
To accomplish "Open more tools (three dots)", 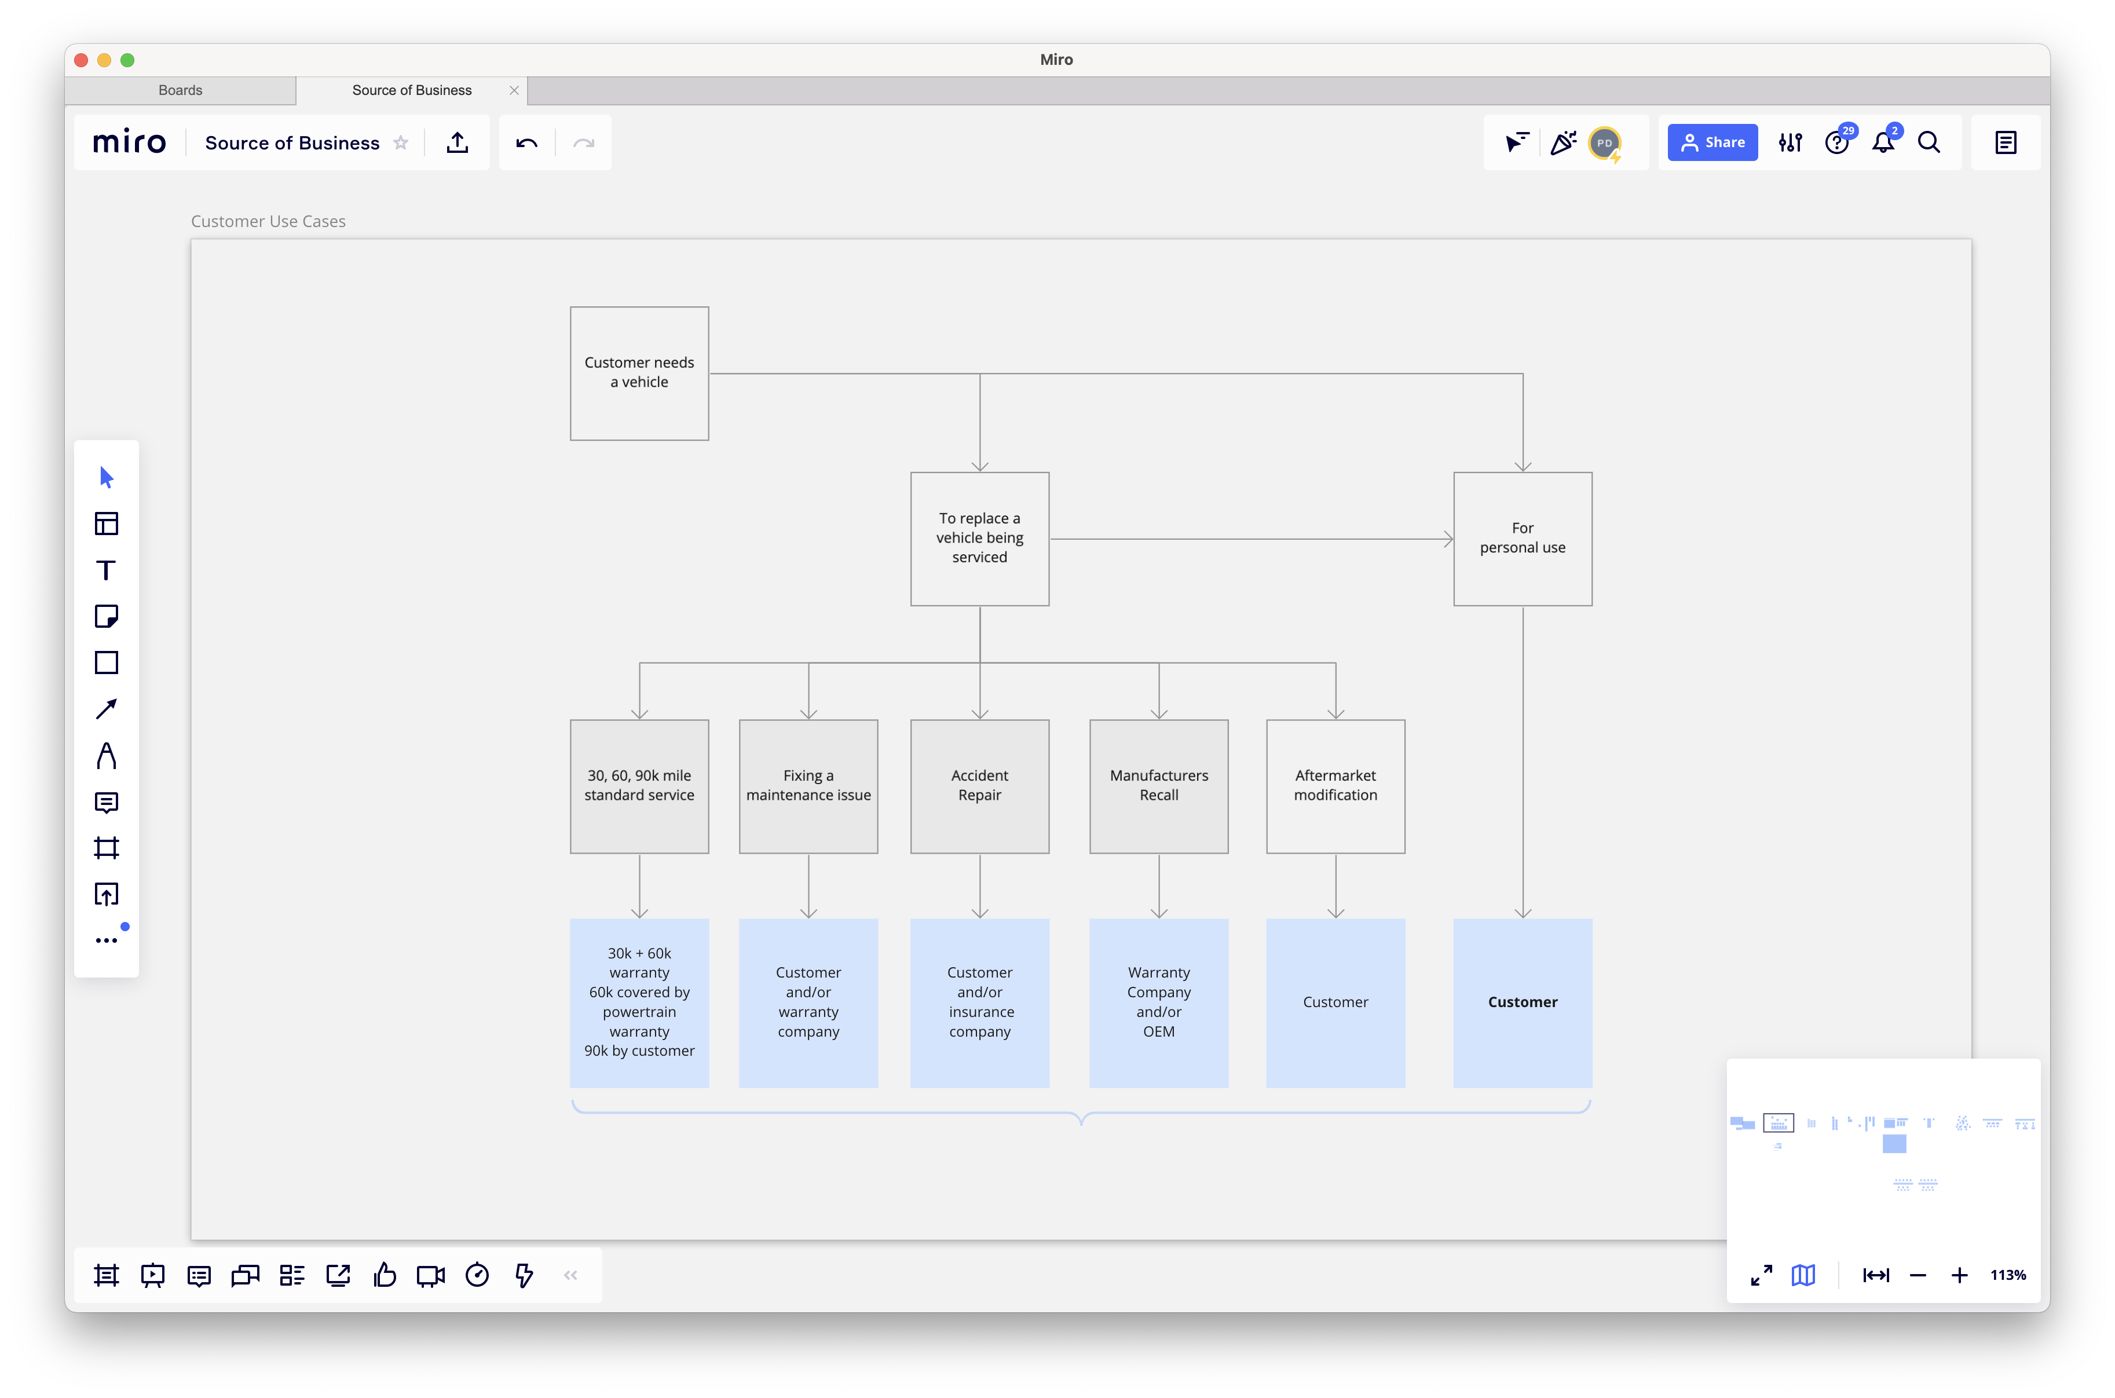I will (x=106, y=940).
